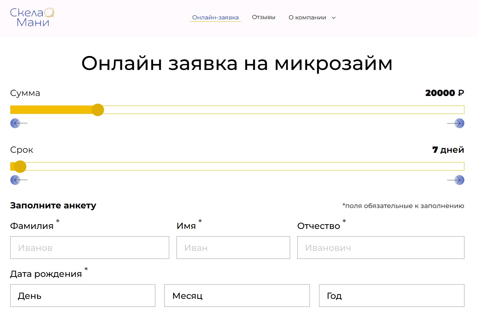Go to the Онлайн-заявка menu item

215,18
